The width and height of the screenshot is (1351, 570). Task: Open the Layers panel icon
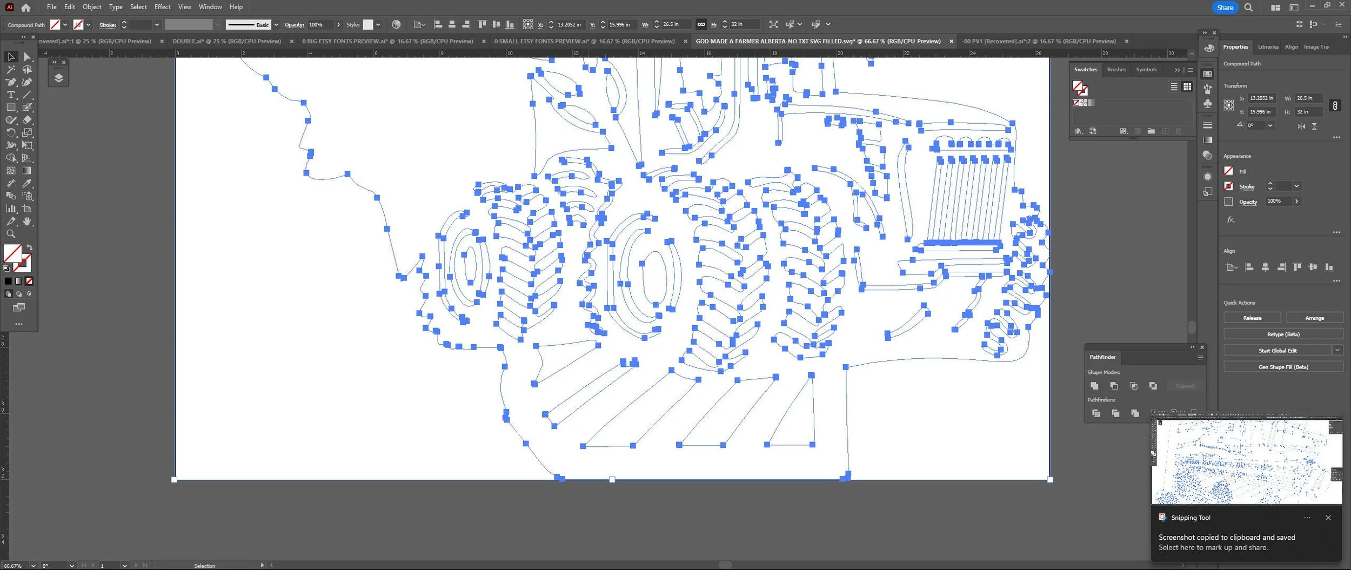point(59,78)
